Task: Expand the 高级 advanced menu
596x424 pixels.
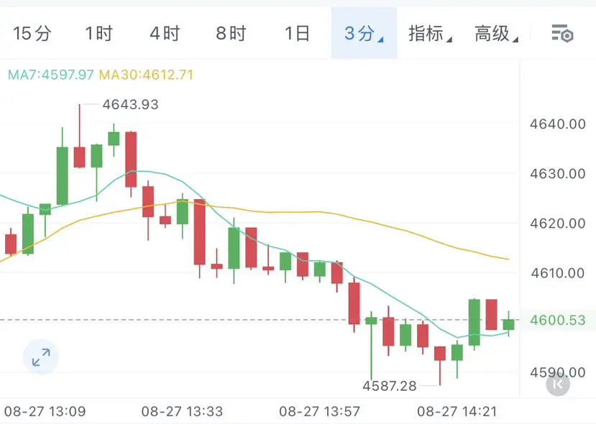Action: coord(496,34)
